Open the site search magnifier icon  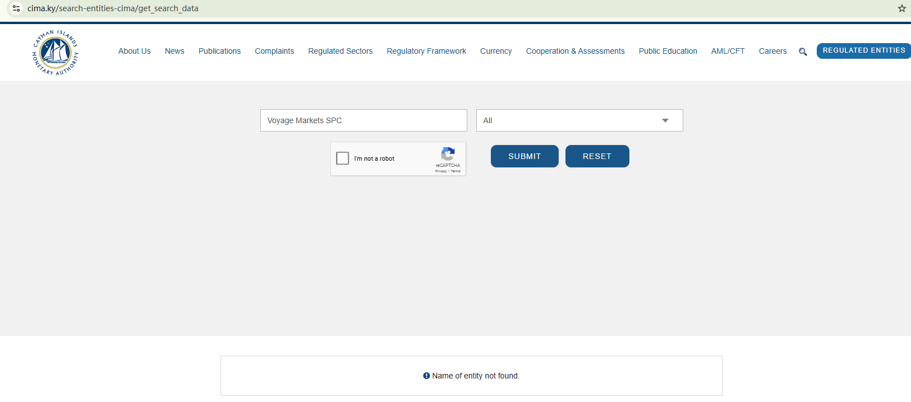click(803, 52)
